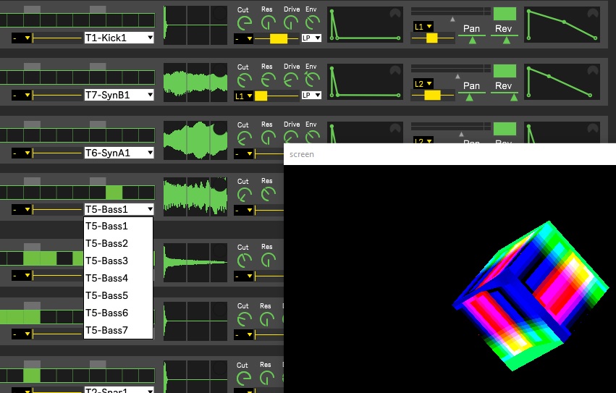Open the LP filter type dropdown on T7-SynB1 track
Viewport: 616px width, 393px height.
(311, 96)
